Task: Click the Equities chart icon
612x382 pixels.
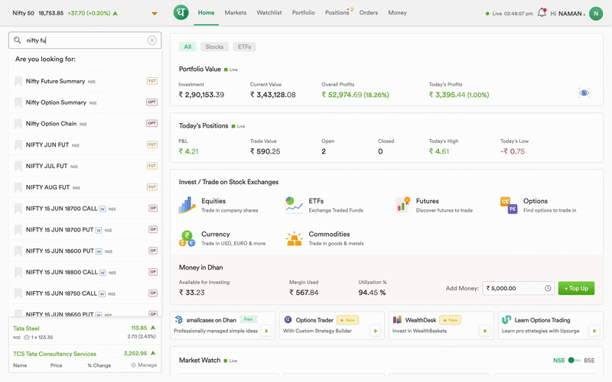Action: tap(187, 205)
